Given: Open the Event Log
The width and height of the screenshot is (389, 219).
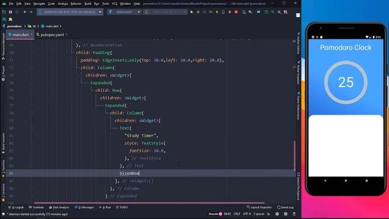Looking at the screenshot, I should tap(285, 207).
